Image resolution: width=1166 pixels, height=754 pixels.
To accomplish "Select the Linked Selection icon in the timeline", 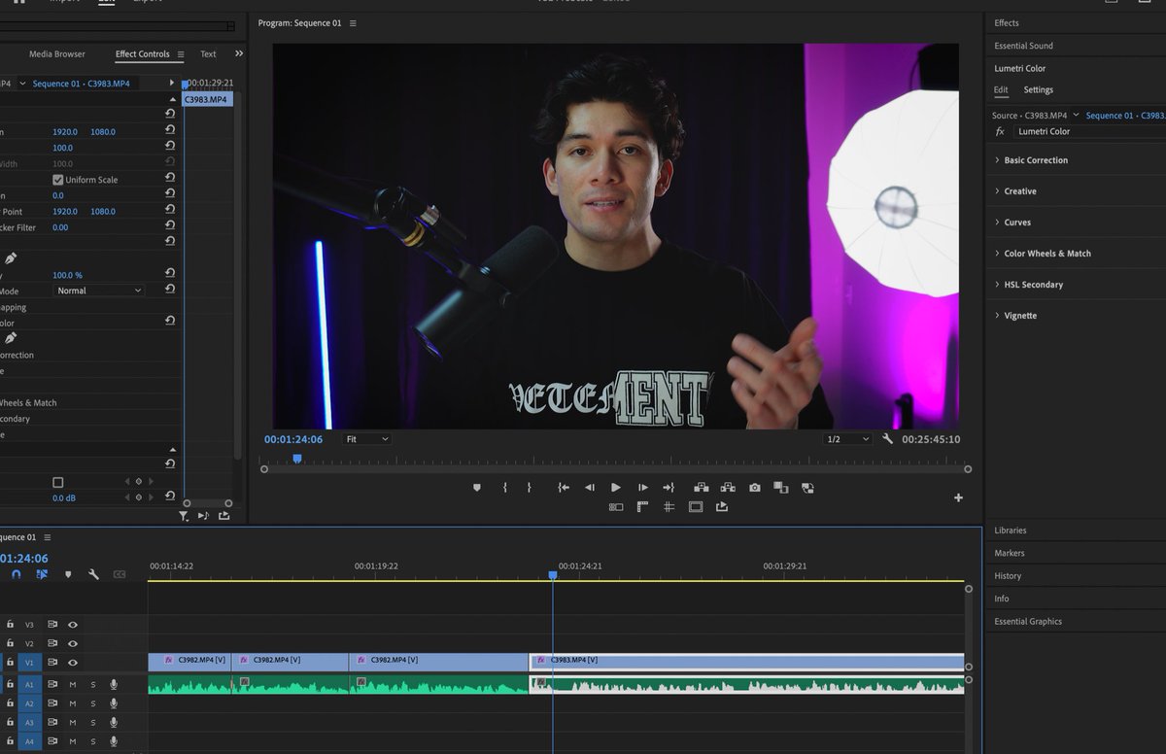I will click(42, 574).
